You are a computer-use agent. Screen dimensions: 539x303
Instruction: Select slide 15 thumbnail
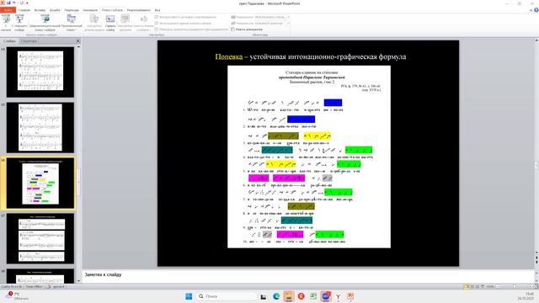click(x=40, y=127)
